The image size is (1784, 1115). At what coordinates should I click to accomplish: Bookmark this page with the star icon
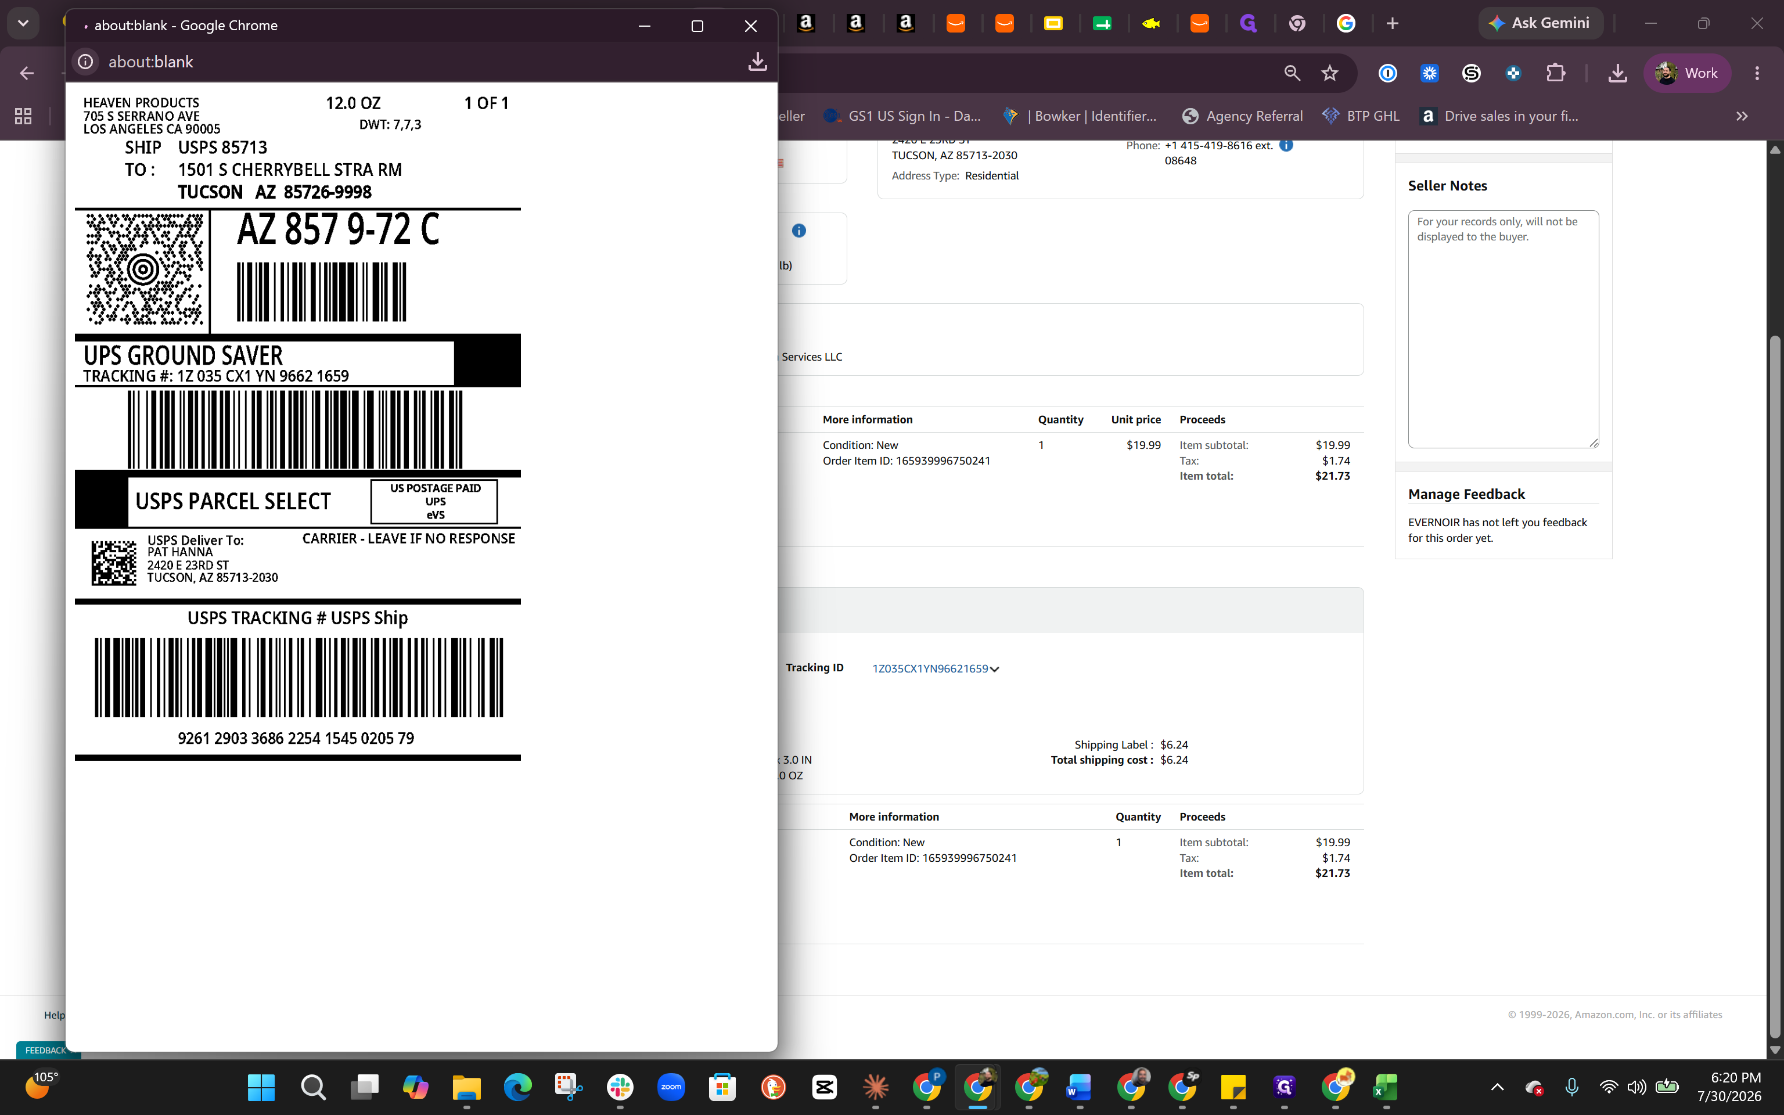click(1329, 73)
